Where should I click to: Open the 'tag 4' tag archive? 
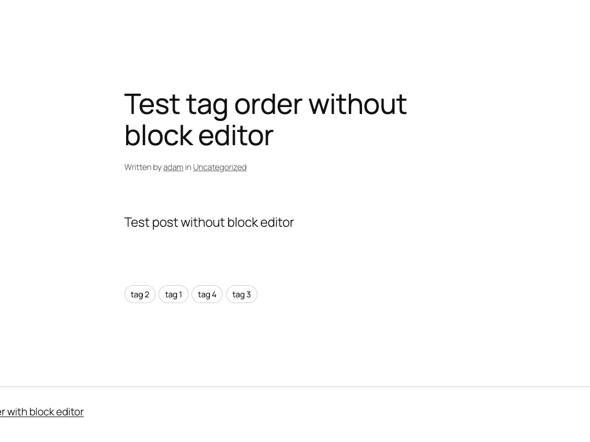pyautogui.click(x=207, y=294)
